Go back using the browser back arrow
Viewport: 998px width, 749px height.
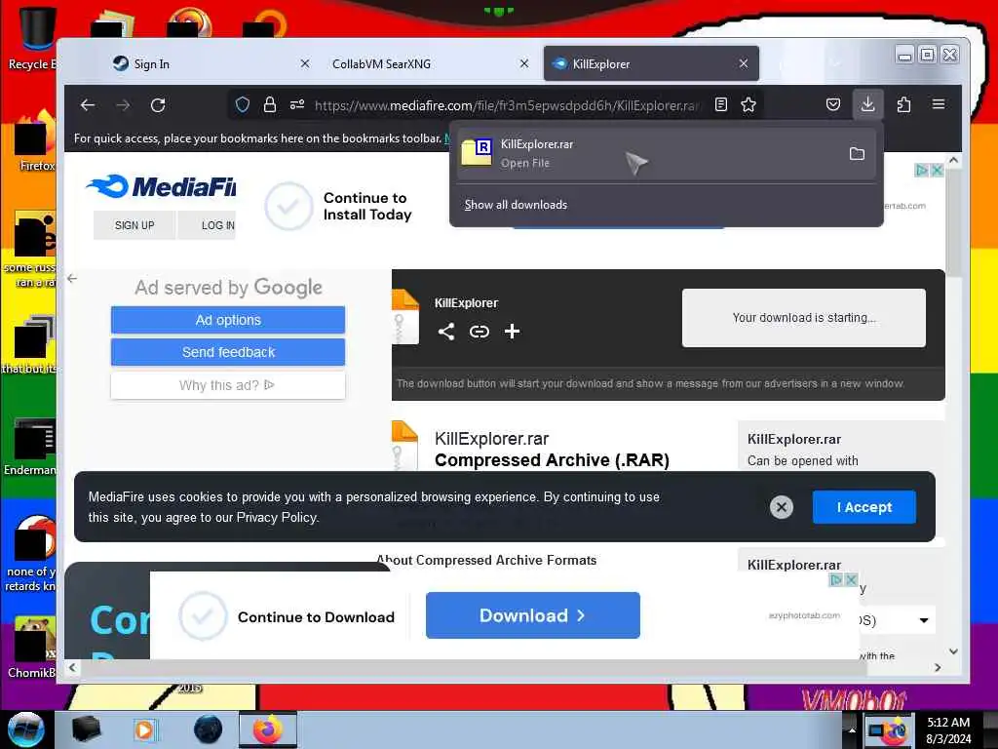(88, 105)
